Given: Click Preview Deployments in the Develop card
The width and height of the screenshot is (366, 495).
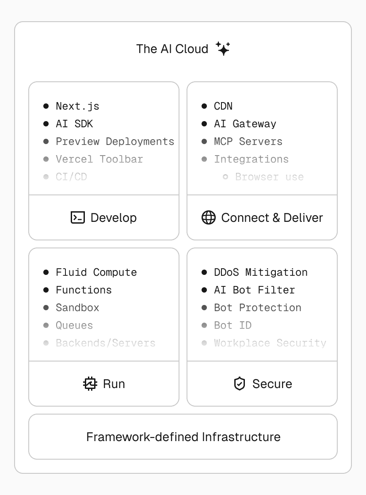Looking at the screenshot, I should tap(115, 141).
